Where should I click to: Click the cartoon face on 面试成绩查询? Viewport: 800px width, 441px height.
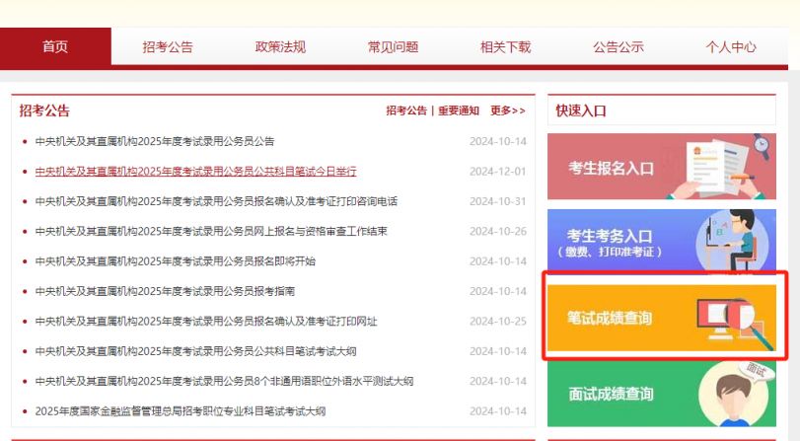click(737, 397)
